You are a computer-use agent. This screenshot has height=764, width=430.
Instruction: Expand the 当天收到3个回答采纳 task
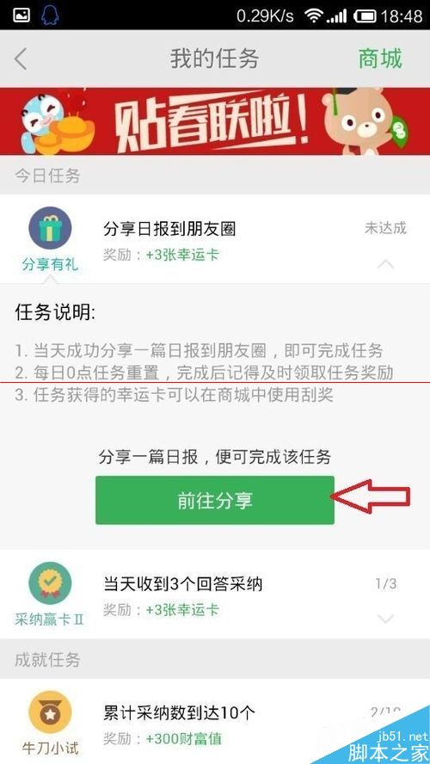click(x=385, y=619)
